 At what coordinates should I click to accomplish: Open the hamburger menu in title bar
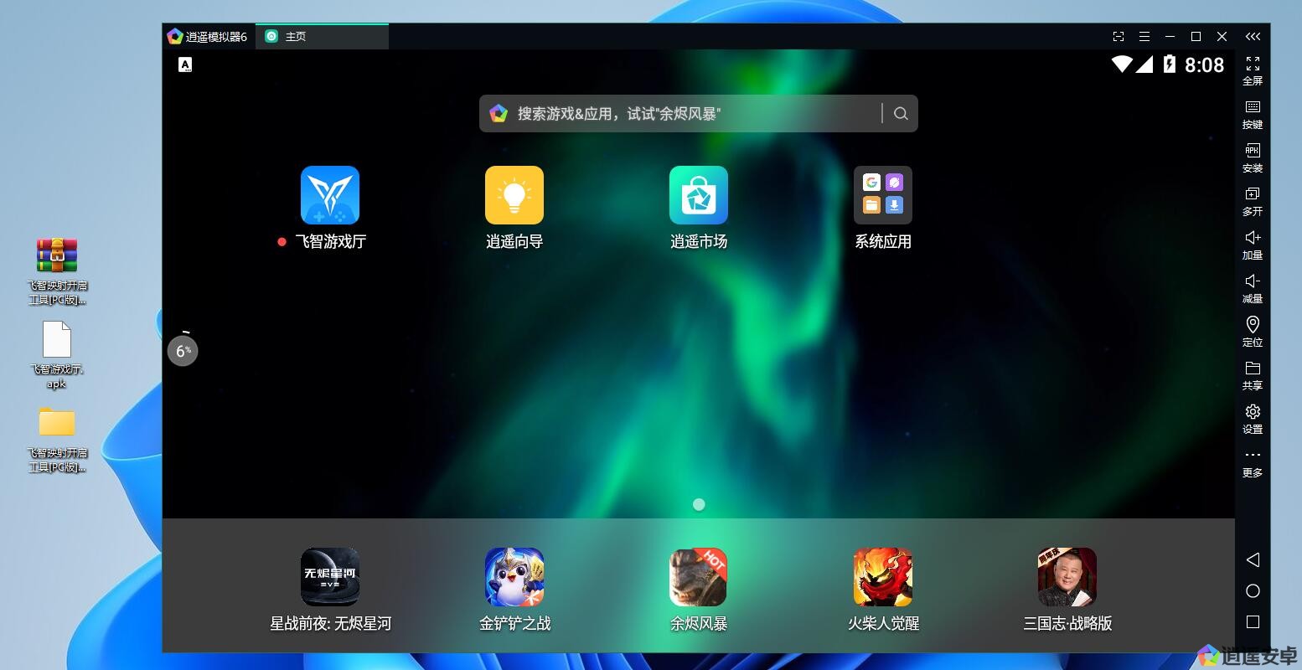click(x=1144, y=37)
